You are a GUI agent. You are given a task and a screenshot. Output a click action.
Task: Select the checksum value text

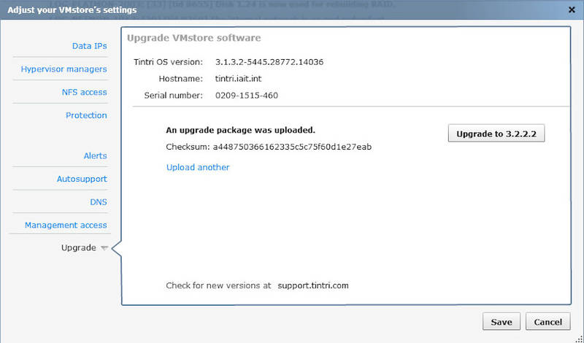click(292, 147)
